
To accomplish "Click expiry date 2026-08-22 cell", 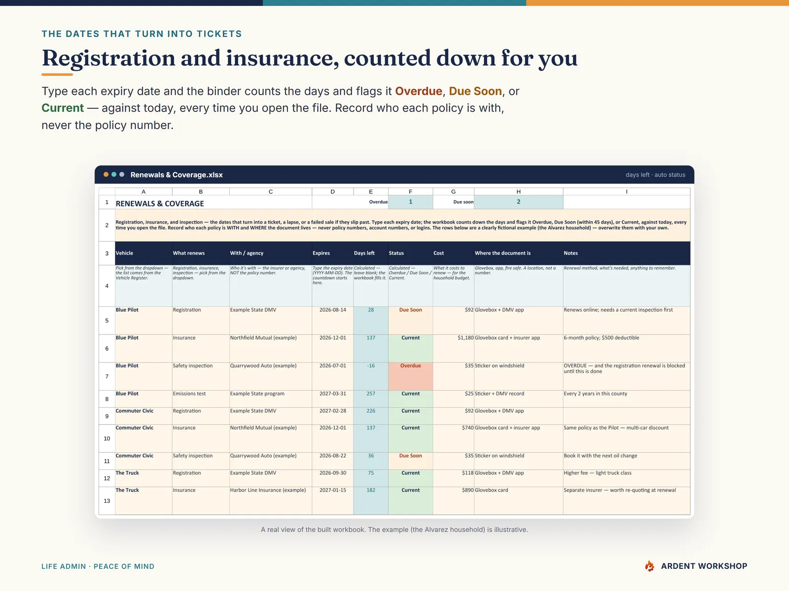I will (333, 461).
